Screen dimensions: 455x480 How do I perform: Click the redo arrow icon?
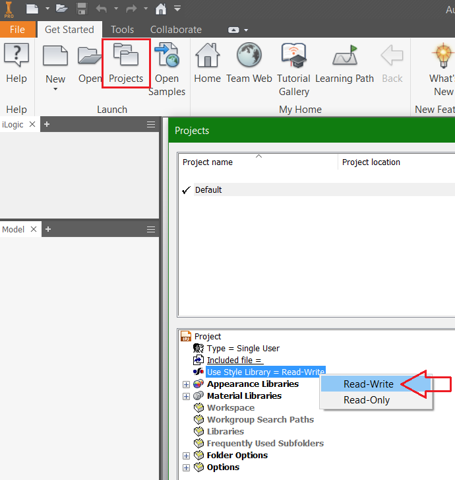tap(131, 9)
